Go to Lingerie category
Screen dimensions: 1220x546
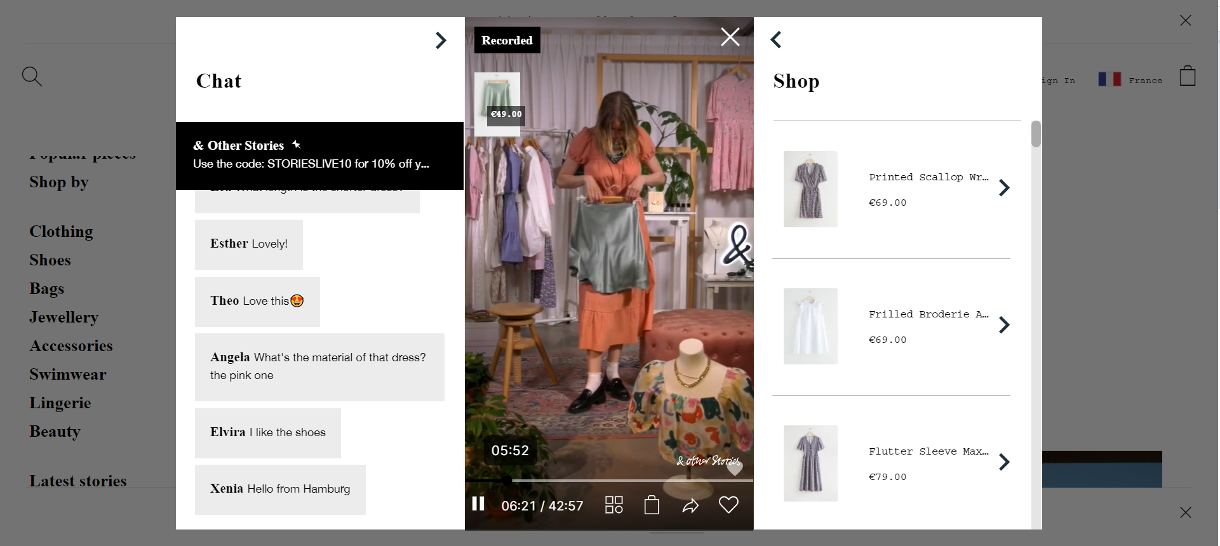coord(60,403)
